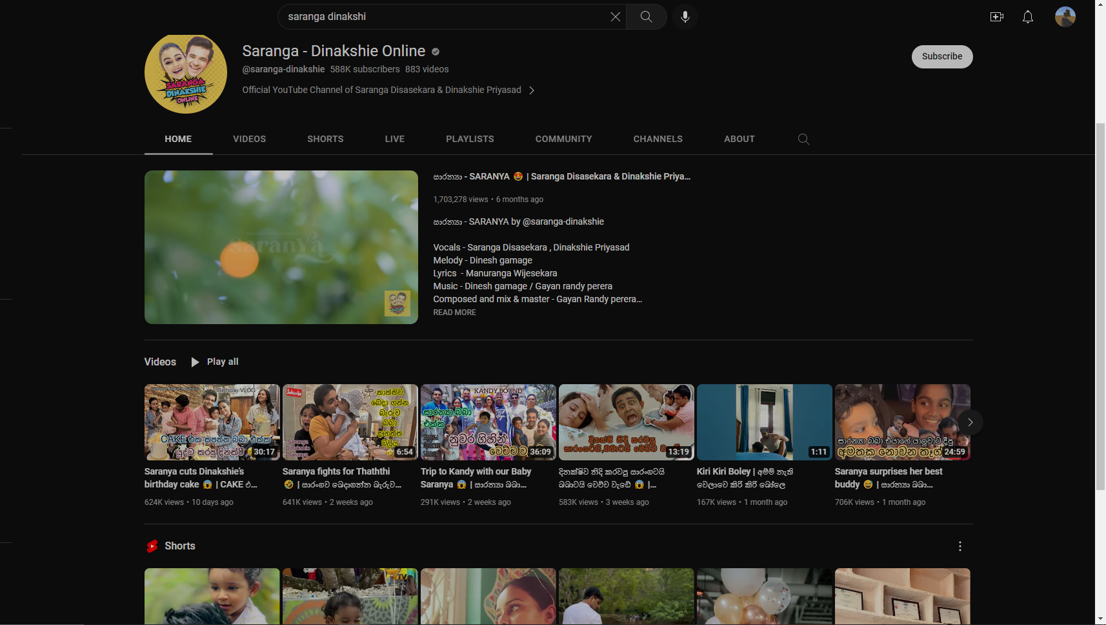Click the @saranga-dinakshie mention in description
Screen dimensions: 1106x625
(563, 221)
